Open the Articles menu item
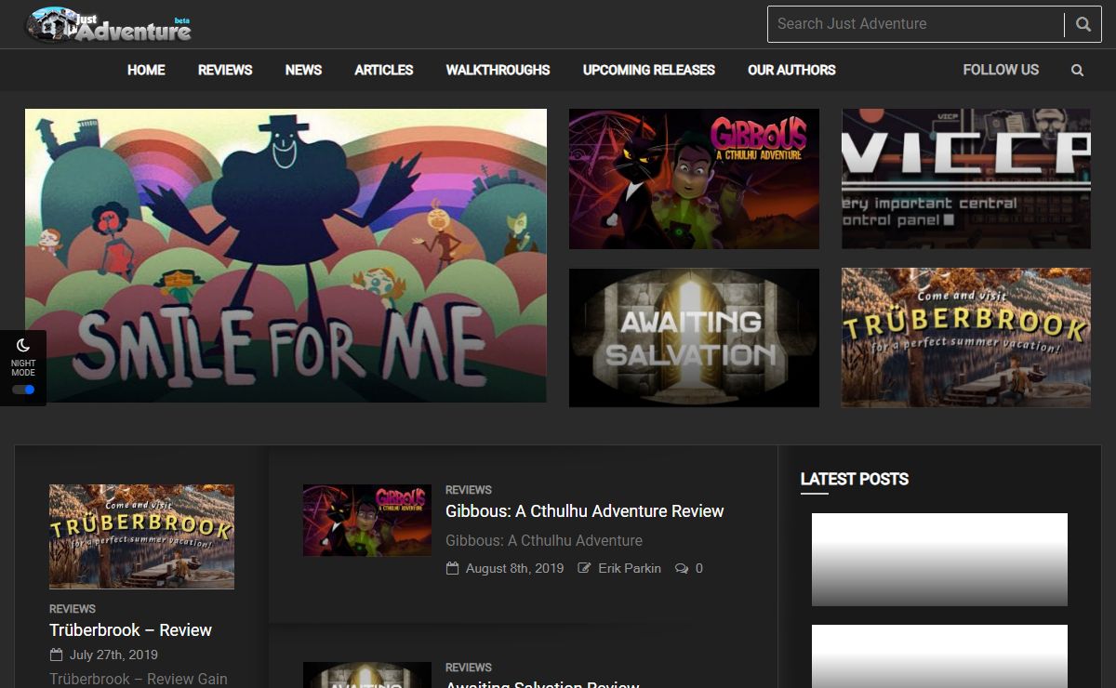The image size is (1116, 688). [384, 70]
